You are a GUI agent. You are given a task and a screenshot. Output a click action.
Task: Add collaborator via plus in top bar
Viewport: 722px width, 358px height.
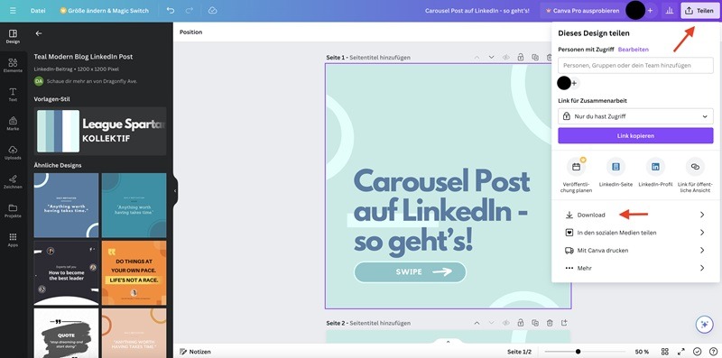(x=650, y=10)
